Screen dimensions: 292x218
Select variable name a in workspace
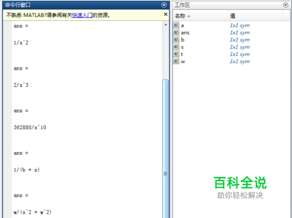click(x=182, y=26)
